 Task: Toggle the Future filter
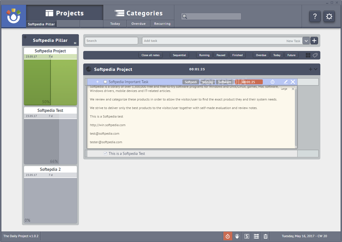[292, 55]
